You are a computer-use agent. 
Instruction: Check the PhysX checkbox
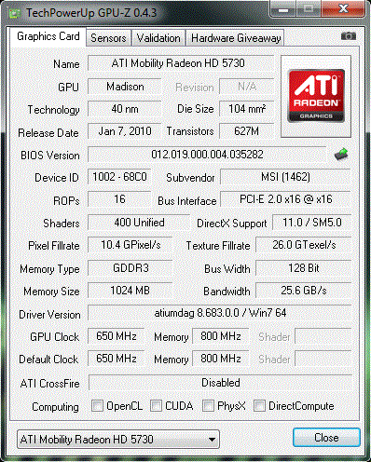click(208, 406)
